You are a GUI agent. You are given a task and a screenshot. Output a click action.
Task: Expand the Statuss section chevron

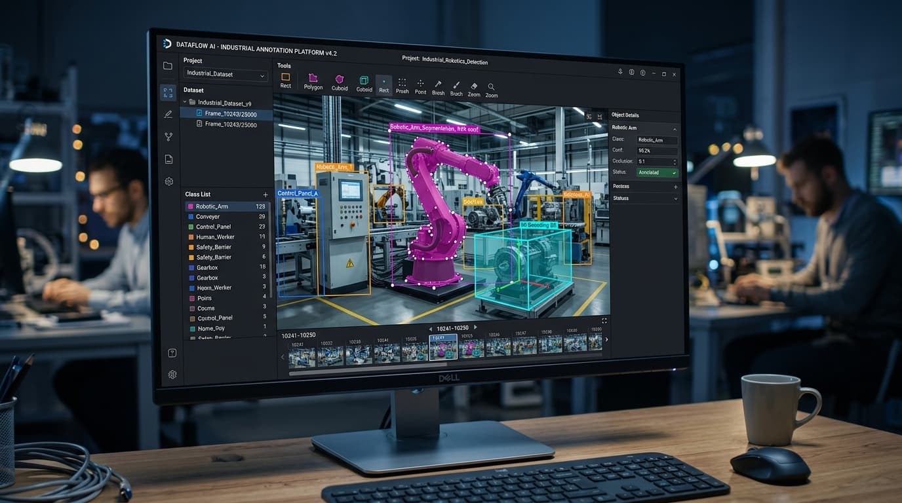[675, 198]
